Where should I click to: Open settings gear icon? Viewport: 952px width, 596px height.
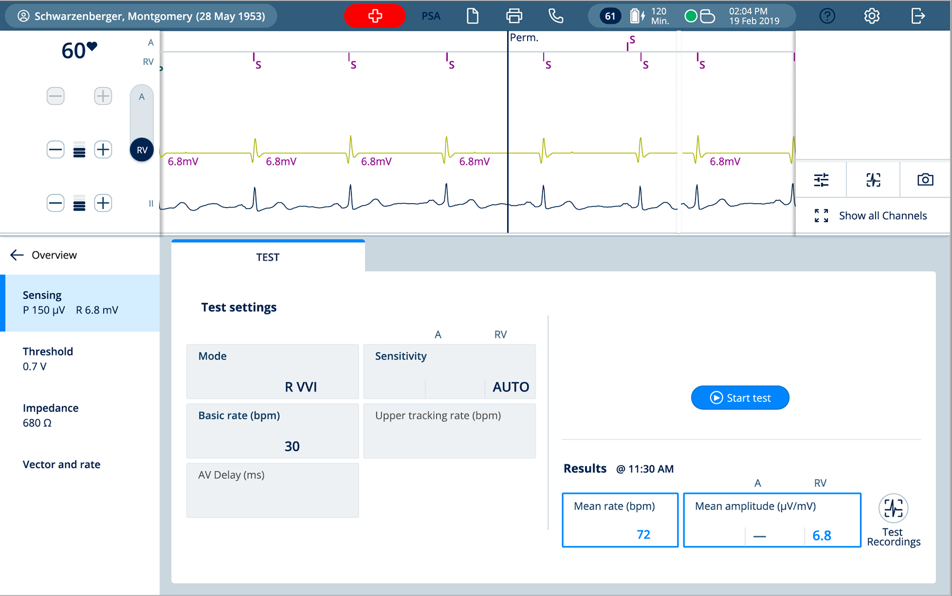pos(872,16)
